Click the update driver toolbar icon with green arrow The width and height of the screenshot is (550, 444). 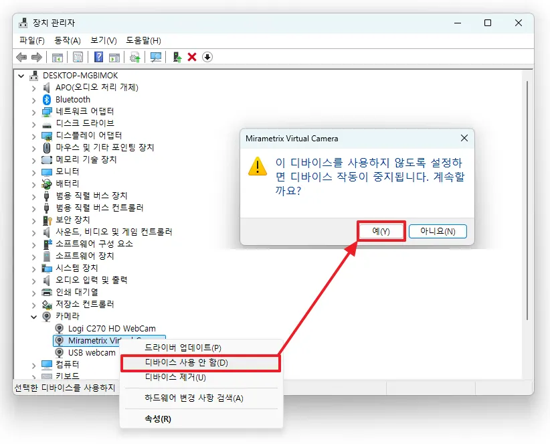[177, 57]
